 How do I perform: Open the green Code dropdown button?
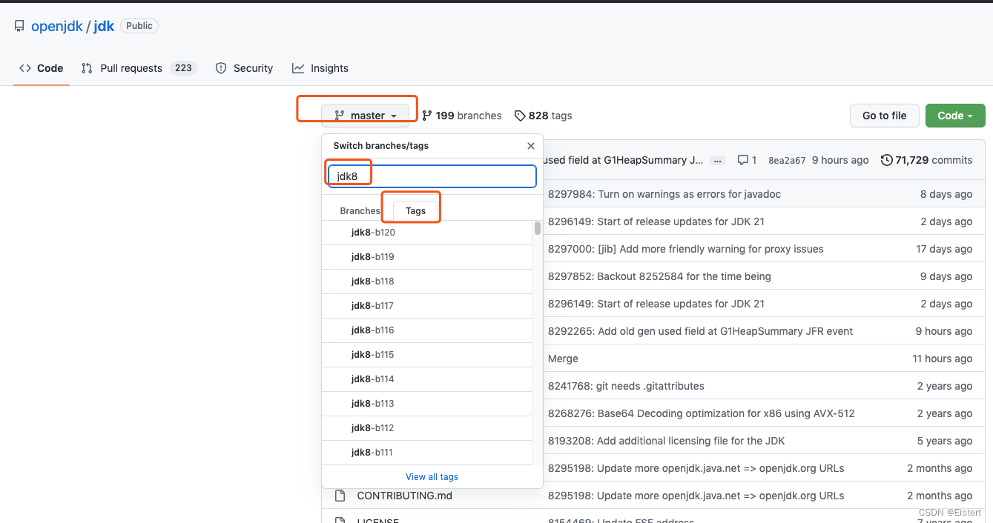[x=955, y=116]
